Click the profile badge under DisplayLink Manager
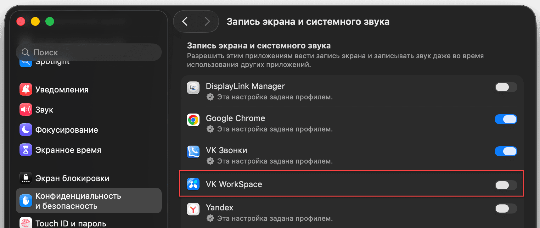The width and height of the screenshot is (540, 228). 210,97
